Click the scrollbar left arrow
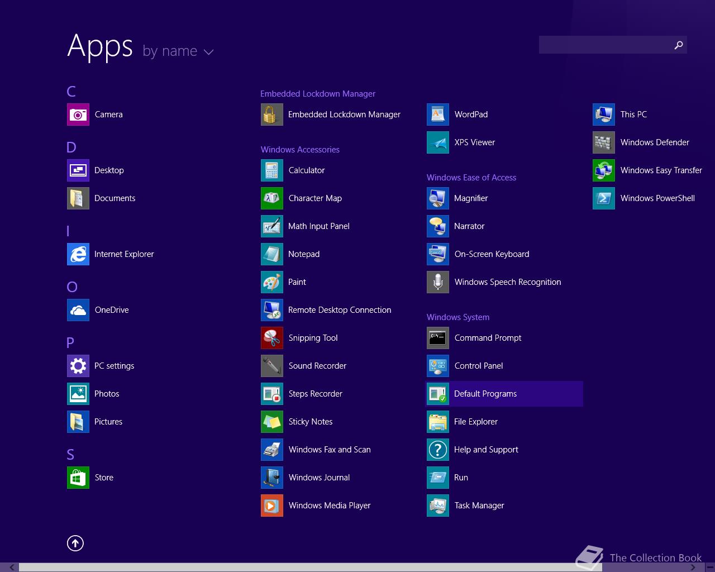This screenshot has width=715, height=572. click(12, 568)
